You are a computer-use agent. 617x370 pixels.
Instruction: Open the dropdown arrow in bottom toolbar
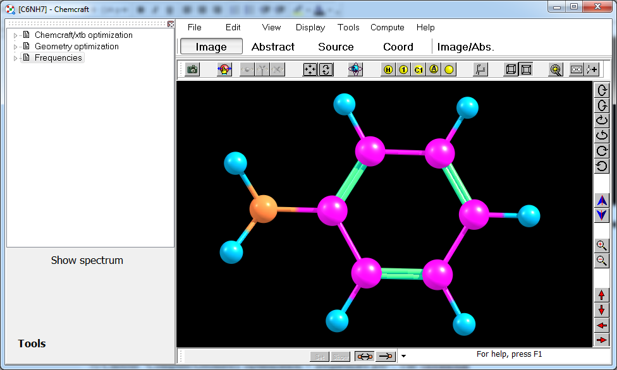coord(403,357)
